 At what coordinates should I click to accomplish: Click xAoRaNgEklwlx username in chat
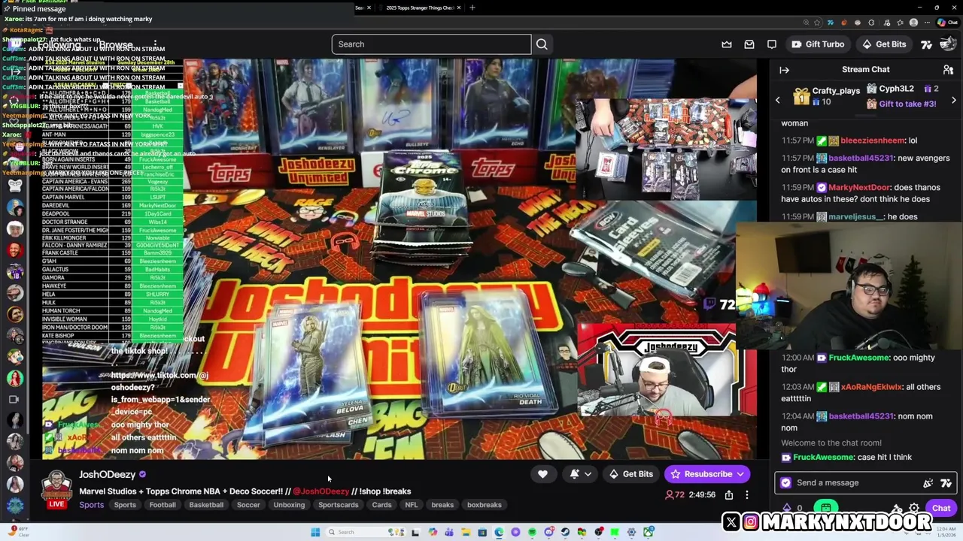(871, 387)
